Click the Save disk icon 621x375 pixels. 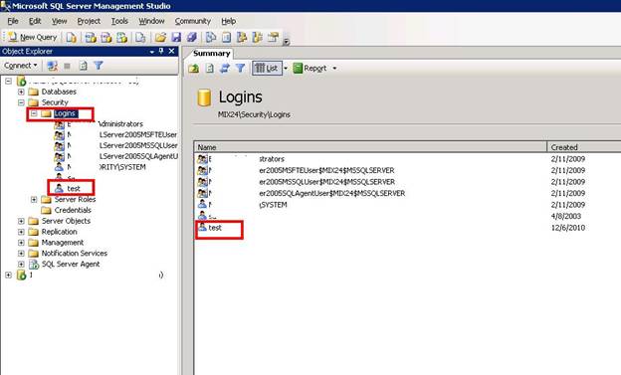(176, 37)
